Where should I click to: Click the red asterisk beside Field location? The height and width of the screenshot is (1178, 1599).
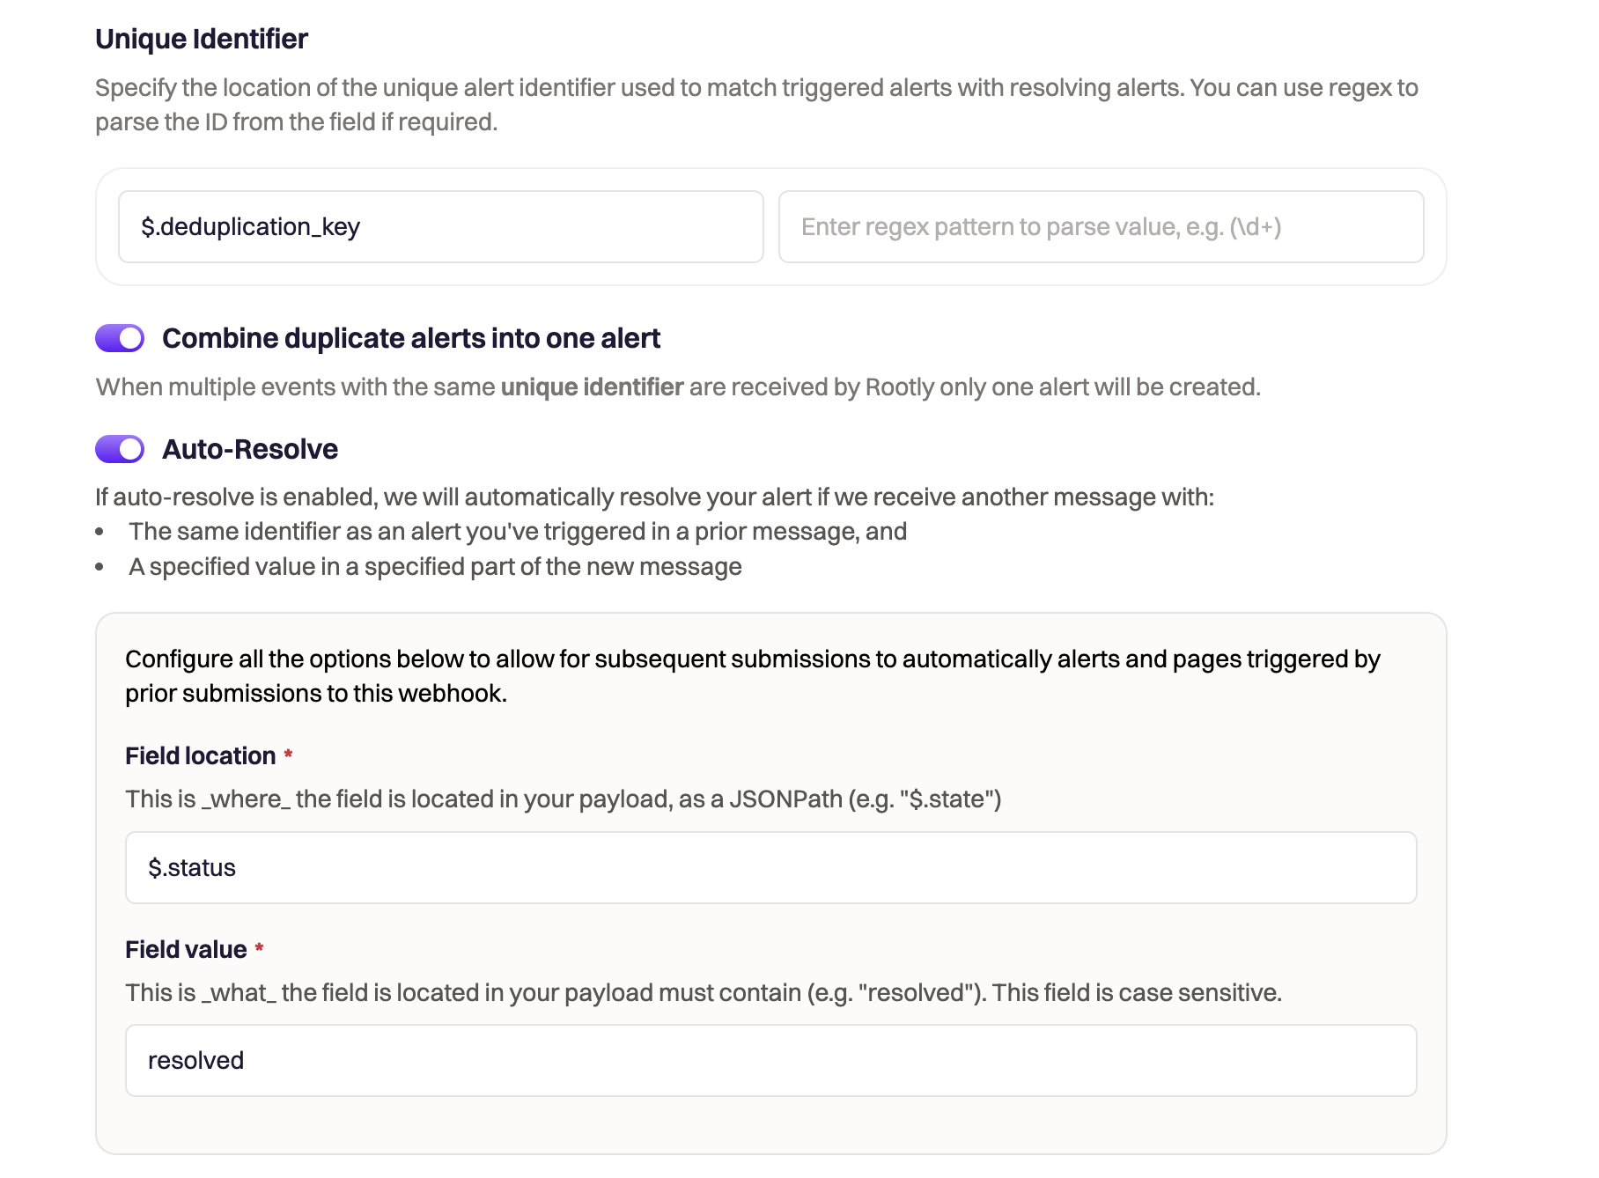pos(288,755)
